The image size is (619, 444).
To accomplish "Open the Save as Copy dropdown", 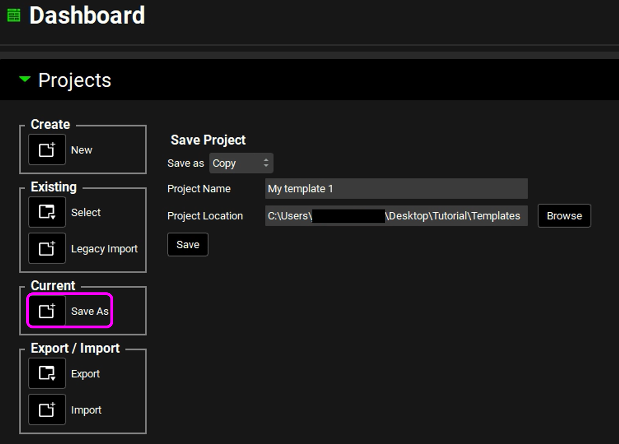I will coord(236,163).
